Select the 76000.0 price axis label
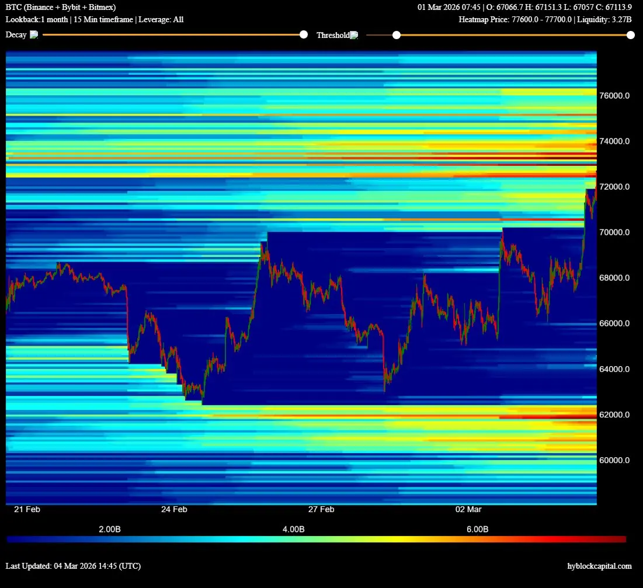The height and width of the screenshot is (588, 643). click(614, 96)
